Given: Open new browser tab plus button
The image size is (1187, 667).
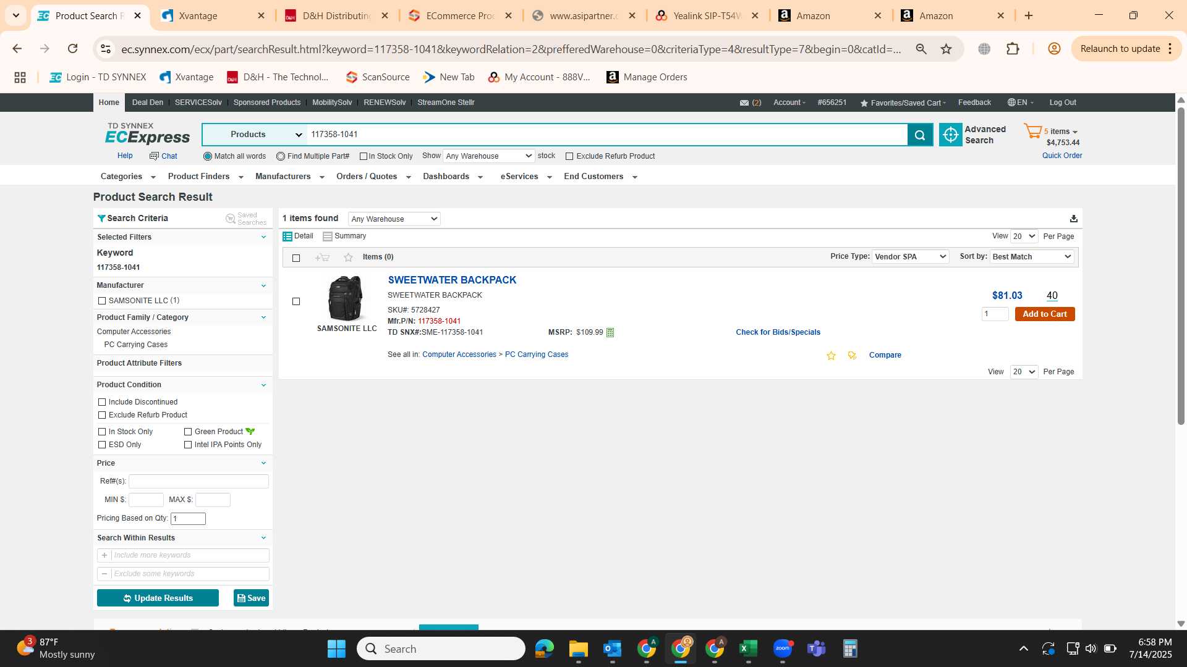Looking at the screenshot, I should coord(1029,15).
